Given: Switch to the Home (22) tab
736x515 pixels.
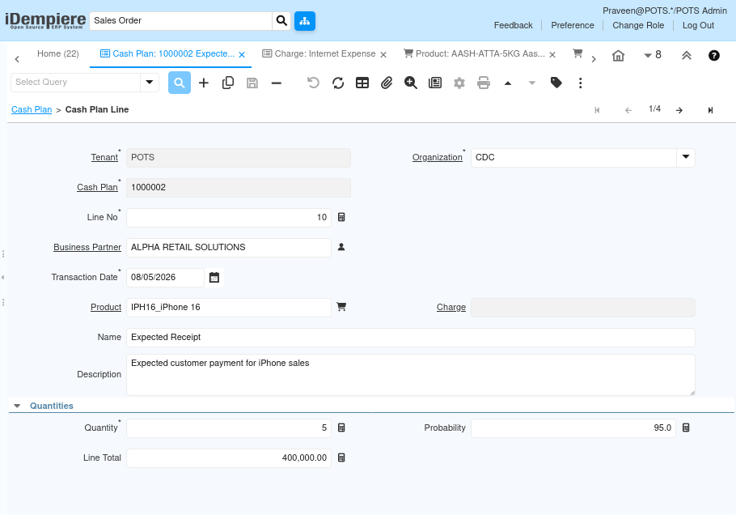Looking at the screenshot, I should 58,53.
